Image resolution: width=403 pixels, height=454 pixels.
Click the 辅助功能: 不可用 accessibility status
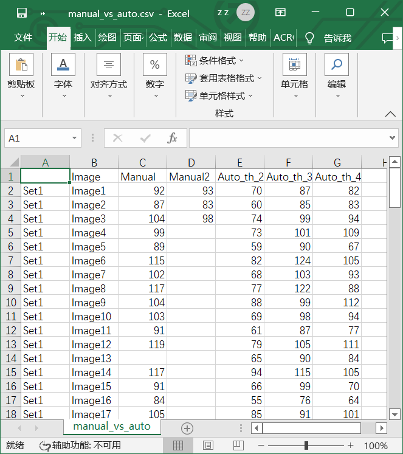tap(80, 445)
